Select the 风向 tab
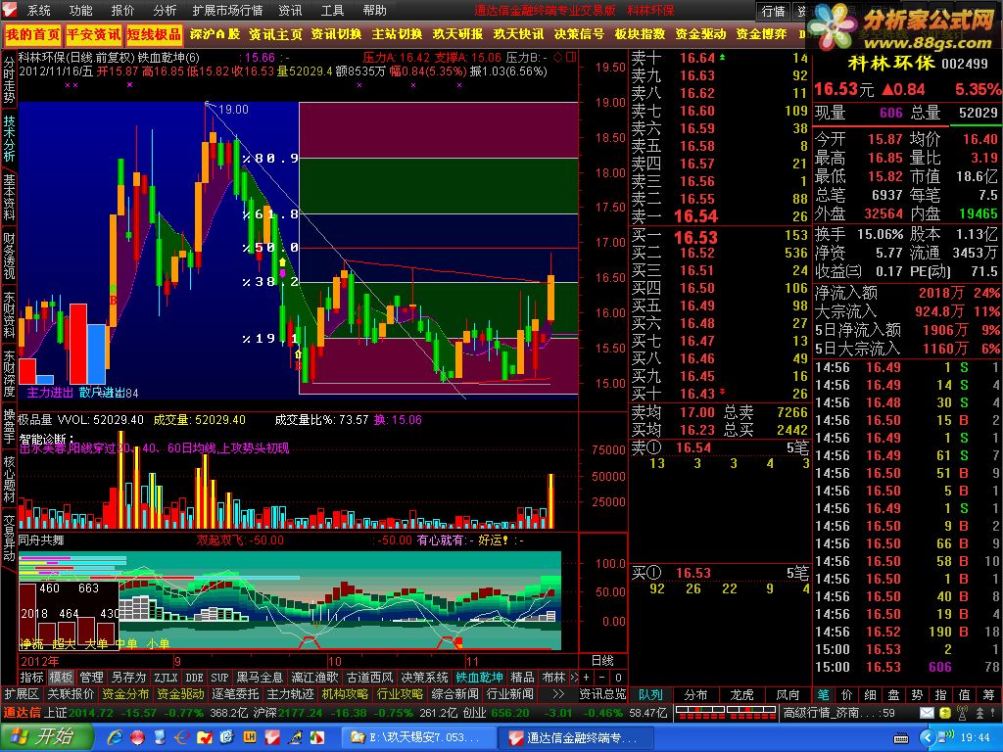 pyautogui.click(x=788, y=694)
